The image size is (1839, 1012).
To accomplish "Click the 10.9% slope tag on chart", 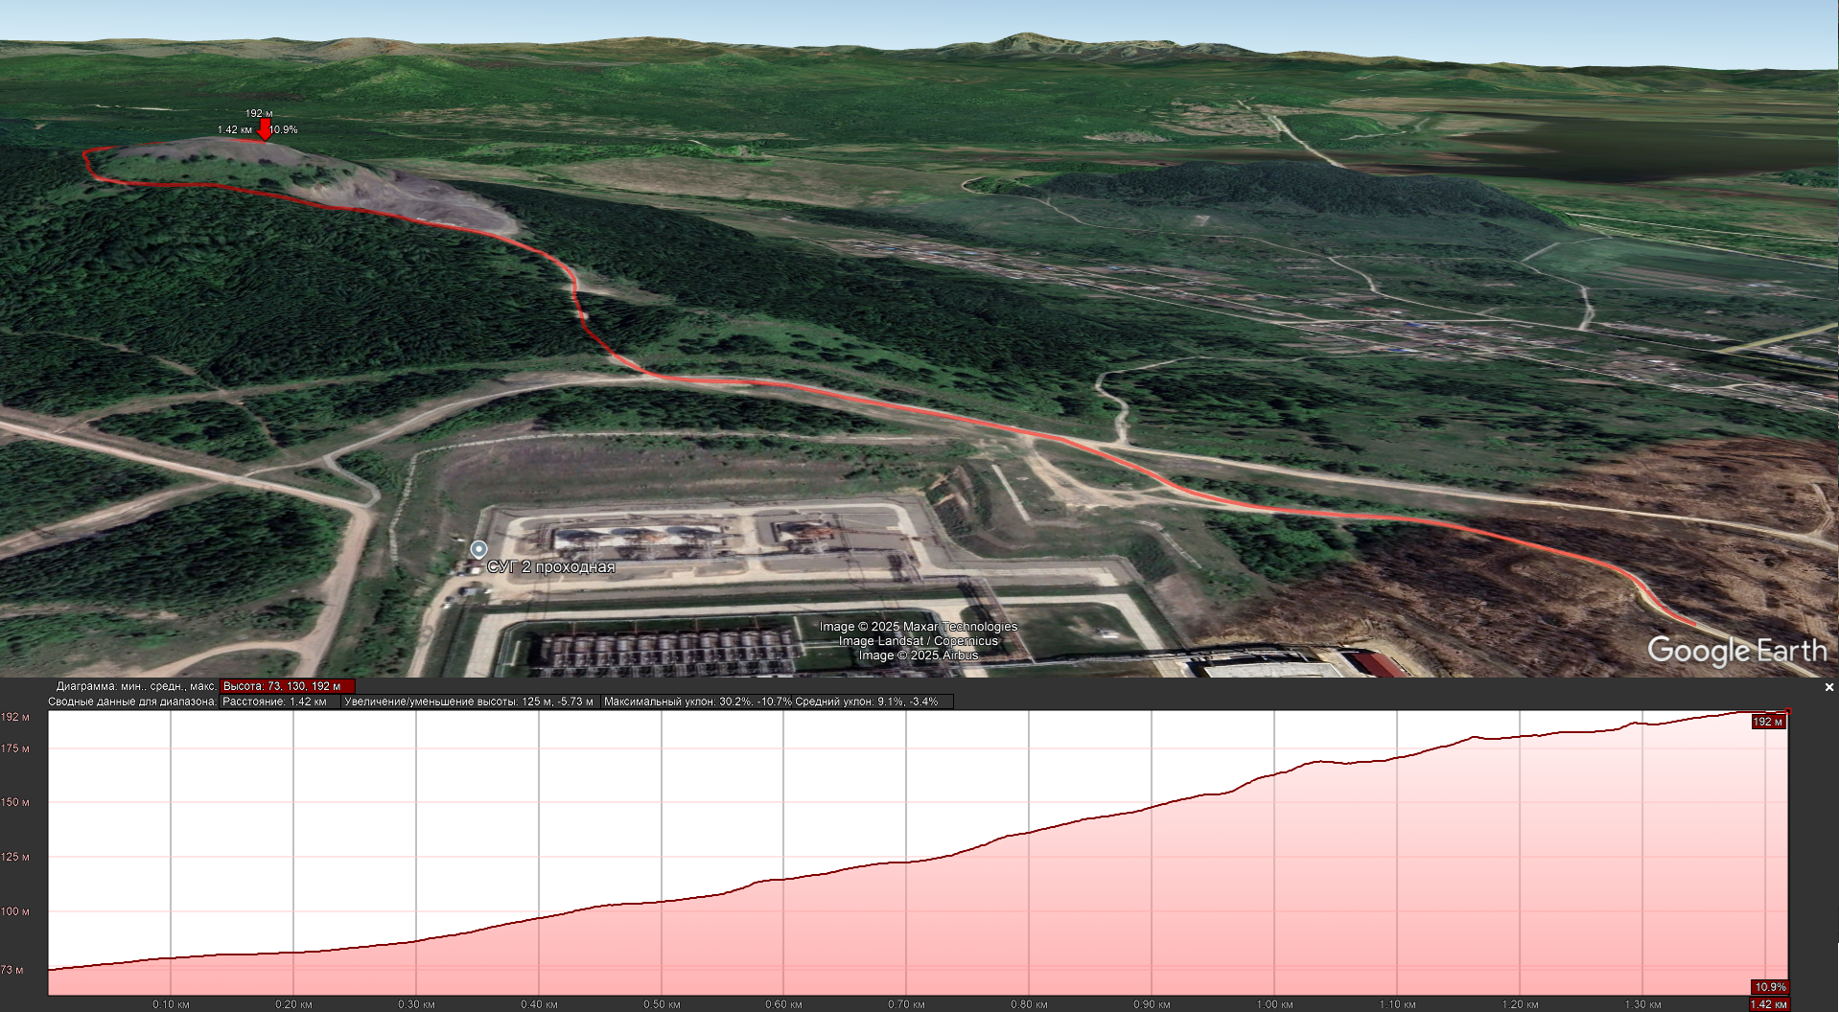I will coord(1769,987).
